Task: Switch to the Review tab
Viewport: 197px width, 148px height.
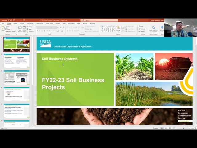Action: (58, 23)
